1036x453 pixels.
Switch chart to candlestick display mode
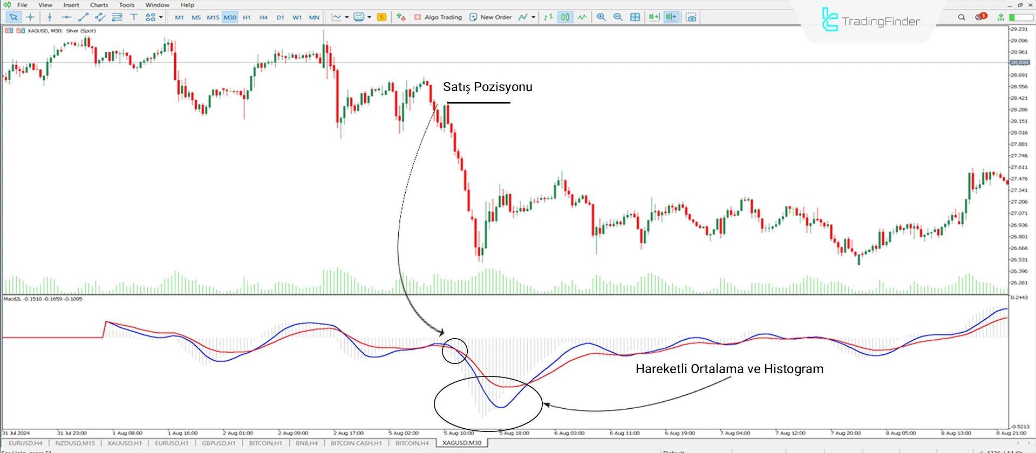pyautogui.click(x=565, y=17)
